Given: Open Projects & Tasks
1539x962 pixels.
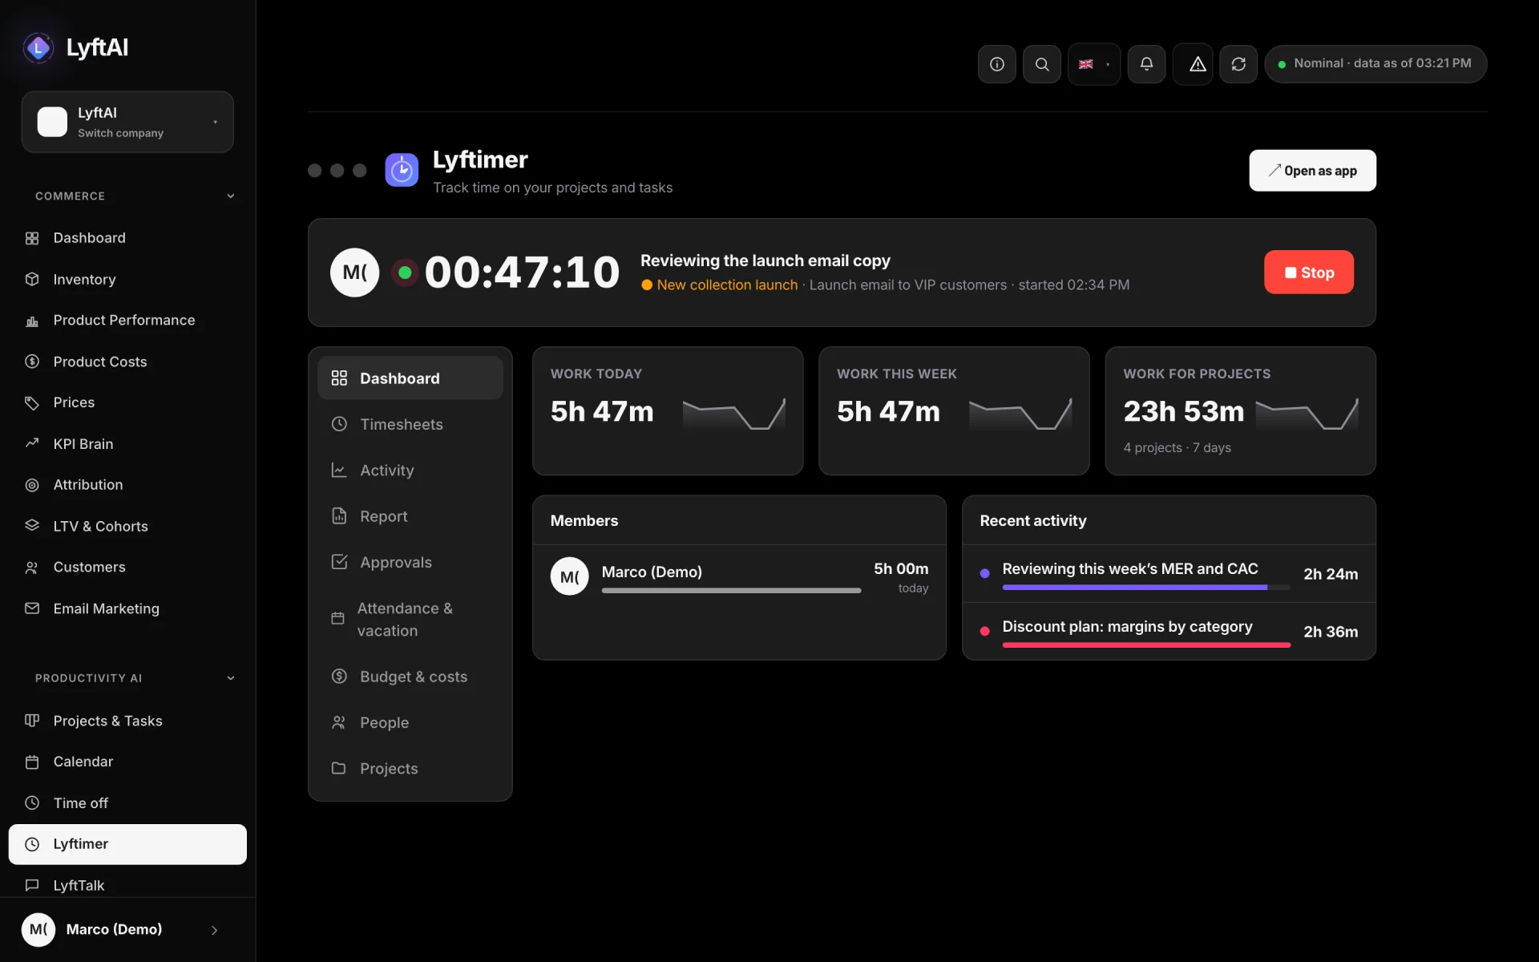Looking at the screenshot, I should [127, 721].
